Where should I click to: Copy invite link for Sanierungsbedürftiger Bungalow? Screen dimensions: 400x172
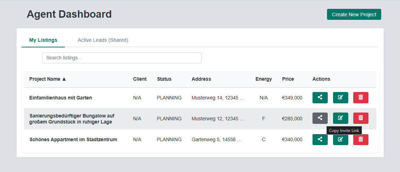pyautogui.click(x=320, y=118)
